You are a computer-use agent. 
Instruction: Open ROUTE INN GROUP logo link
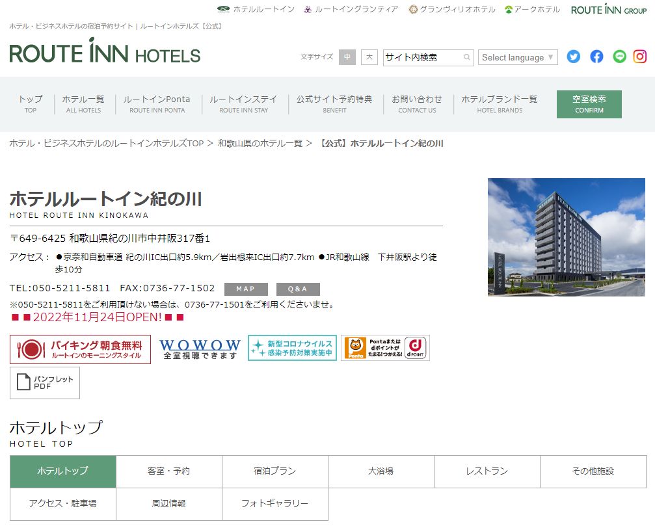click(609, 9)
